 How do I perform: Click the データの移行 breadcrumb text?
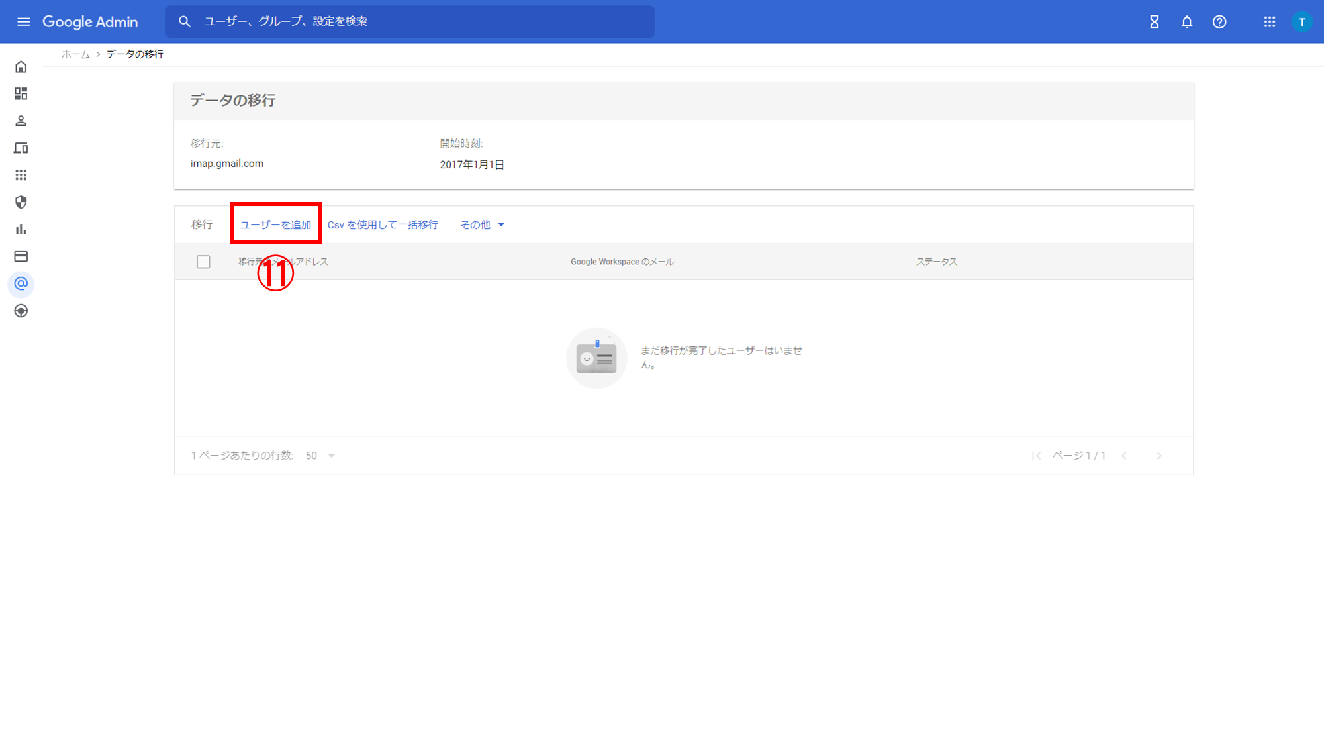point(135,54)
